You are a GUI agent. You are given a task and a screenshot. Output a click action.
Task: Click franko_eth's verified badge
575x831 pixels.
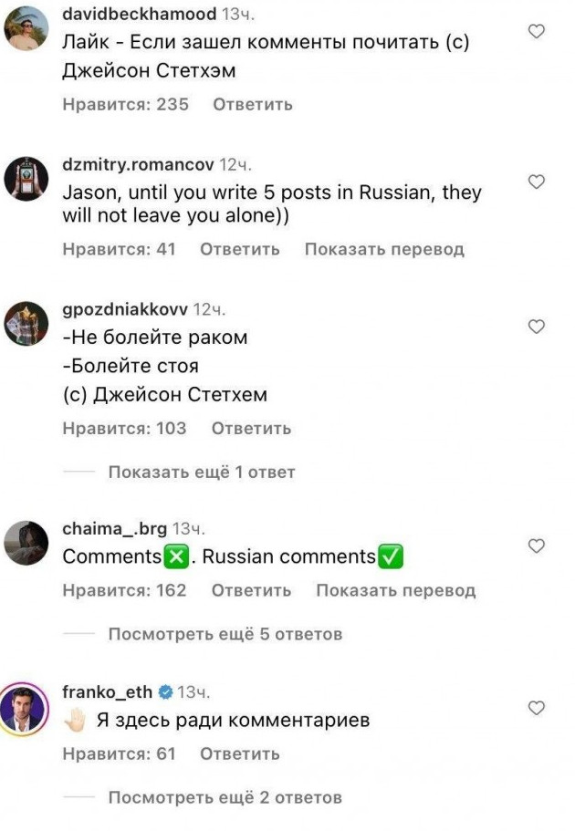167,692
